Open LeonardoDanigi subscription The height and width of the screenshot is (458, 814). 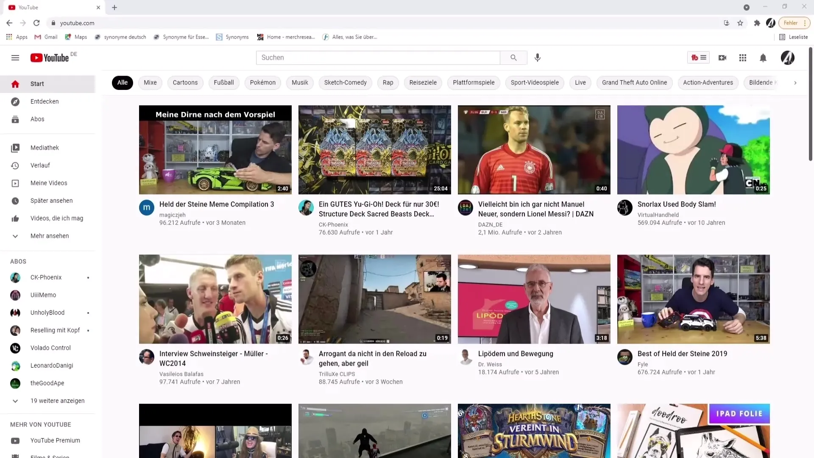(47, 366)
